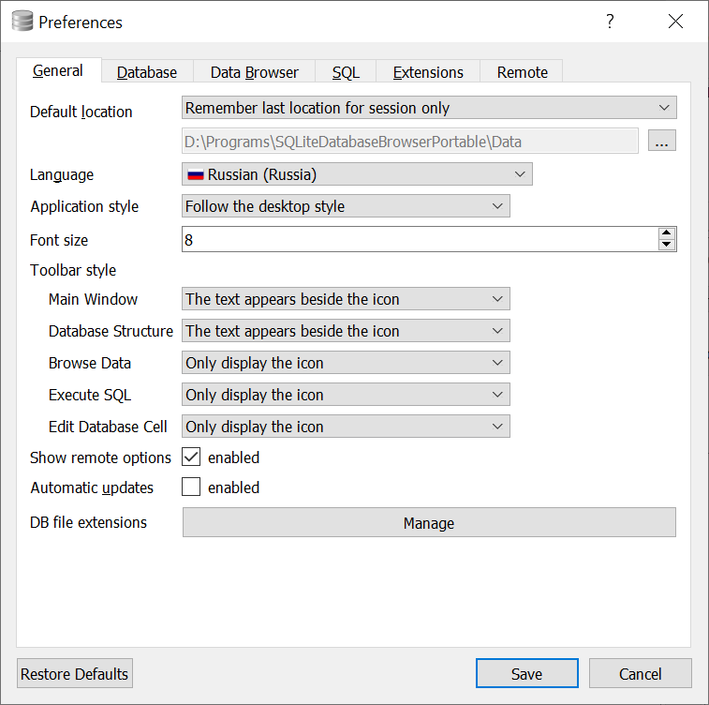Uncheck the Show remote options checkbox
The width and height of the screenshot is (709, 705).
[x=191, y=457]
